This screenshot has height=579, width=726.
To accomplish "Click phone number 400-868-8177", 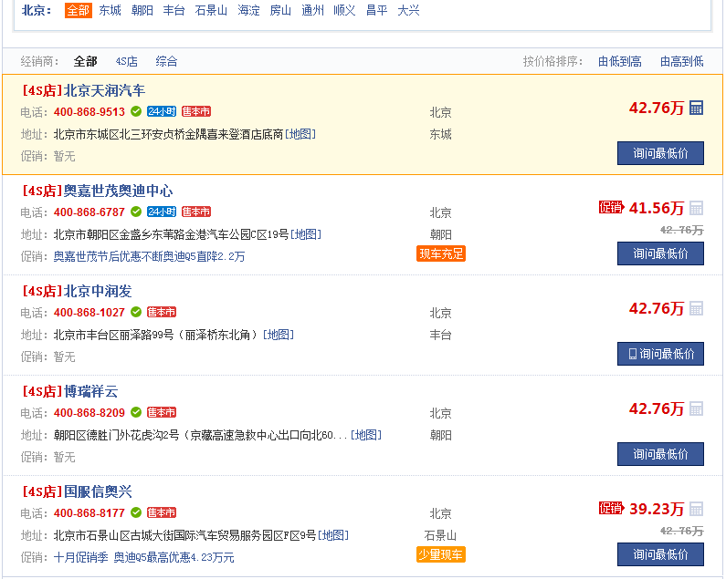I will pos(89,512).
